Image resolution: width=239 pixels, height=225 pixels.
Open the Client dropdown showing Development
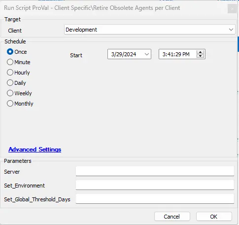pyautogui.click(x=150, y=30)
